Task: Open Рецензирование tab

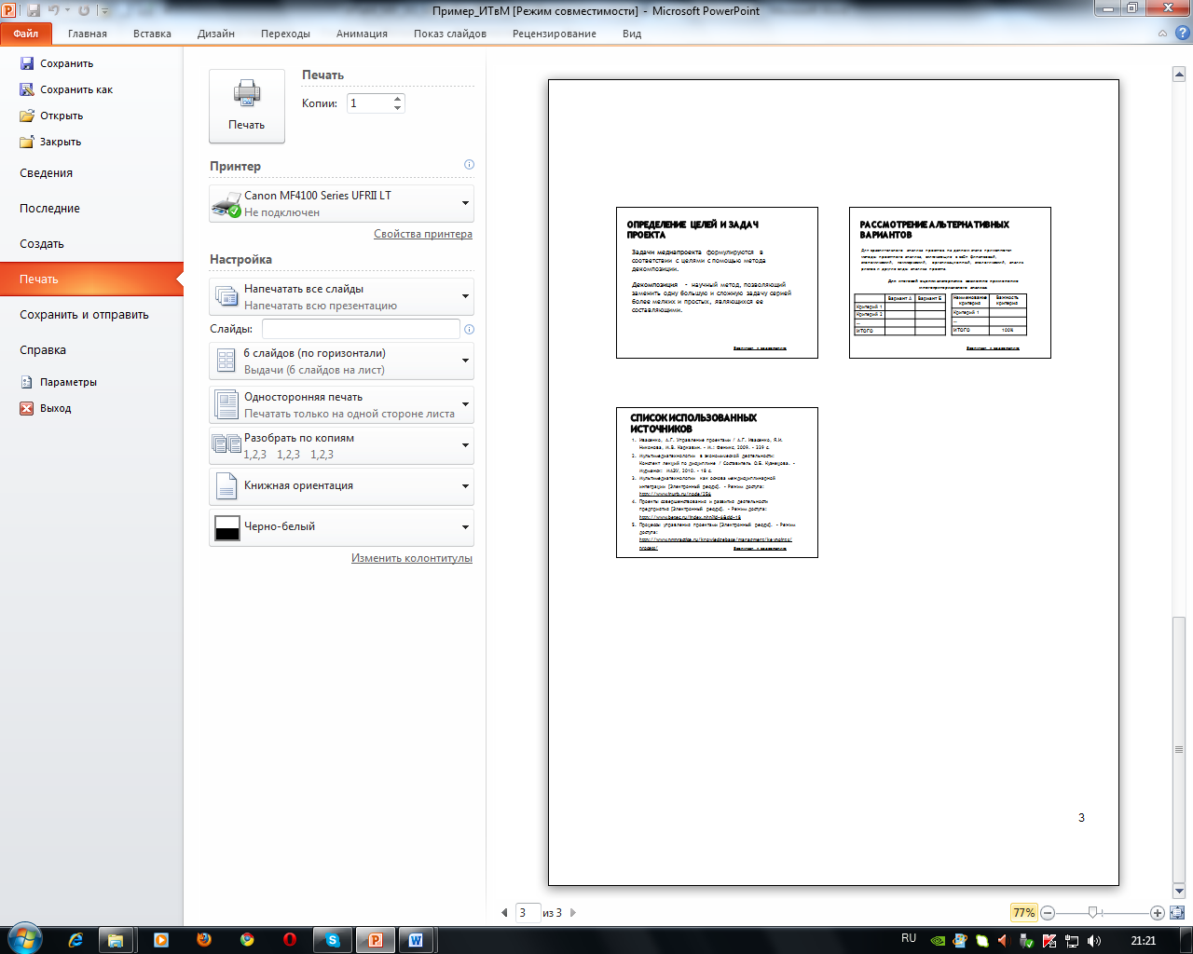Action: [555, 34]
